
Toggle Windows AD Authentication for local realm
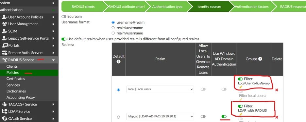click(x=224, y=89)
